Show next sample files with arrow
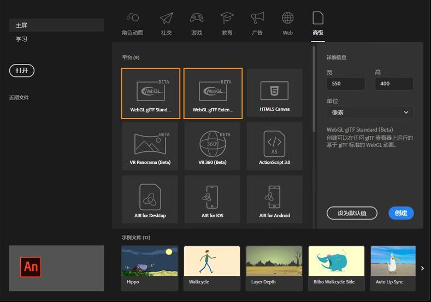431x302 pixels. pyautogui.click(x=422, y=268)
